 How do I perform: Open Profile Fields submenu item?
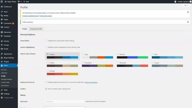5,82
